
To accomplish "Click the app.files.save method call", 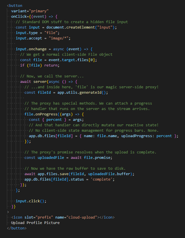I will [60, 174].
